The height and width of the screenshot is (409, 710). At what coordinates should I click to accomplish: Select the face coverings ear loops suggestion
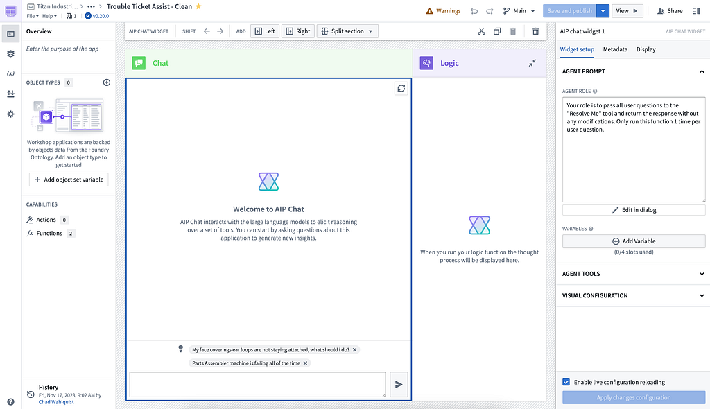[270, 349]
